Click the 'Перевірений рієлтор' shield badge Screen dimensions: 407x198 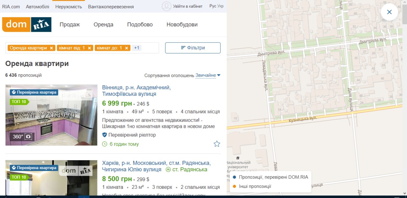point(105,135)
